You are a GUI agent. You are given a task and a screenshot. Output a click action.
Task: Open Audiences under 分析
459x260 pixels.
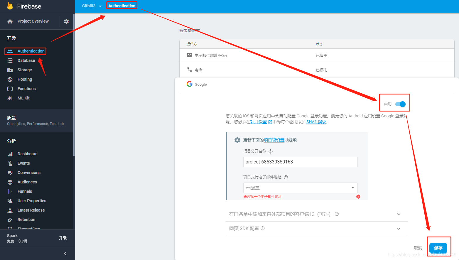tap(27, 182)
